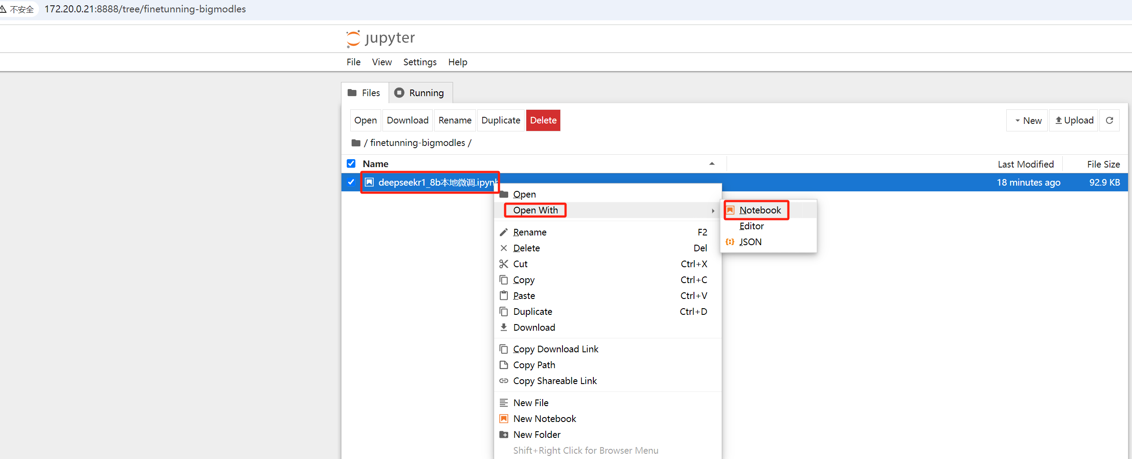
Task: Select Copy Shareable Link entry
Action: click(608, 381)
